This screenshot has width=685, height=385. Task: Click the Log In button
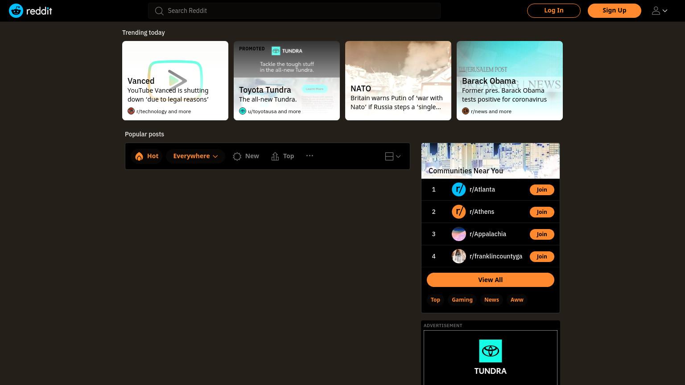pos(554,11)
